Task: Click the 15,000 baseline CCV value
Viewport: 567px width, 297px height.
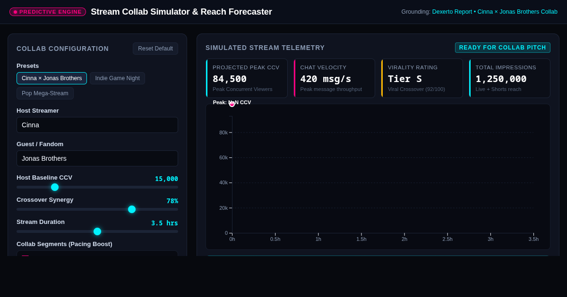Action: (x=166, y=179)
